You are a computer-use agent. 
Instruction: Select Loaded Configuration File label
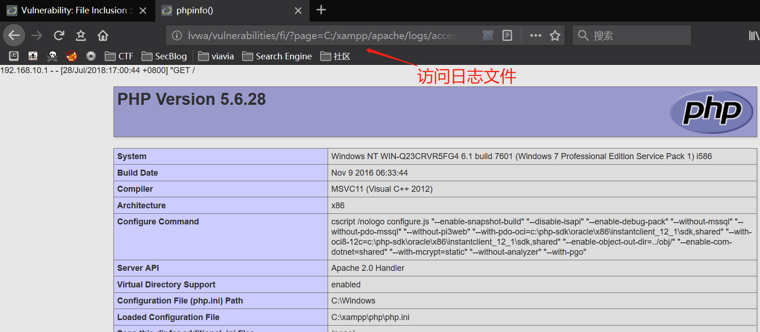(x=168, y=317)
